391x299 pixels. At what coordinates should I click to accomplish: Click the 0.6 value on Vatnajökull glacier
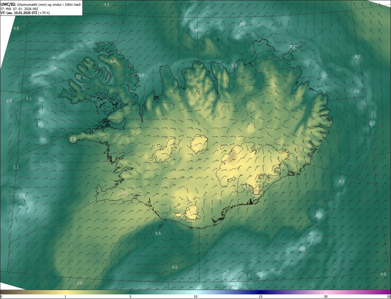pos(233,155)
